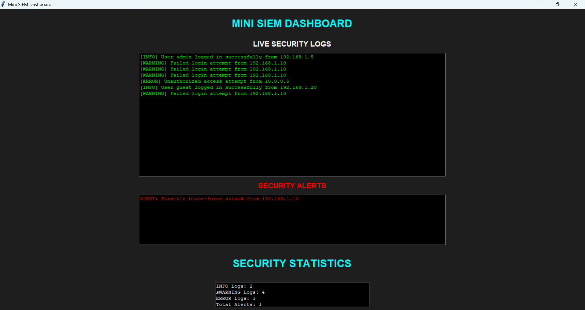Viewport: 585px width, 310px height.
Task: Click the 'Mini SIEM Dashboard' title bar text
Action: pyautogui.click(x=30, y=5)
